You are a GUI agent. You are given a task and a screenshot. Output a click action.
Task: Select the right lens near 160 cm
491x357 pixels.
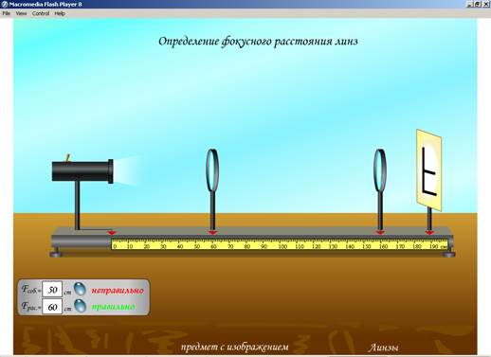pyautogui.click(x=380, y=170)
